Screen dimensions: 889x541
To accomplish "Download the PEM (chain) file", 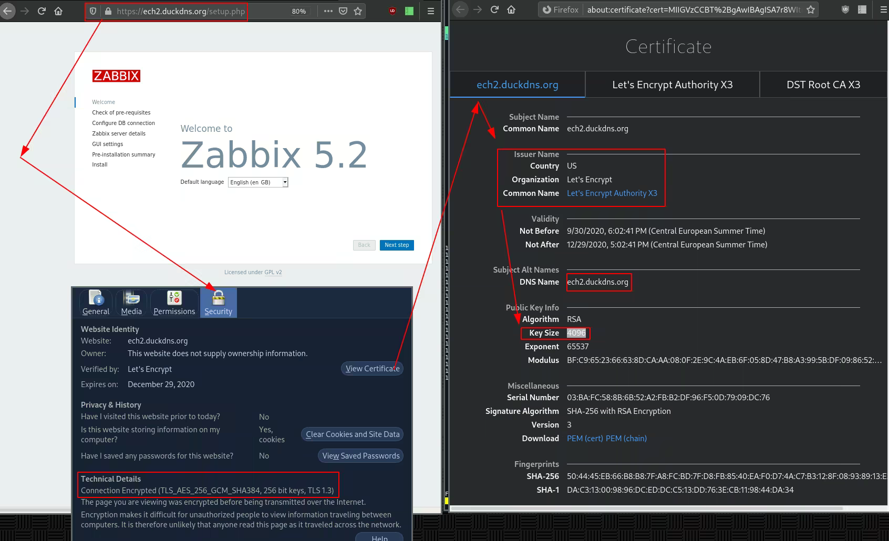I will pos(626,439).
